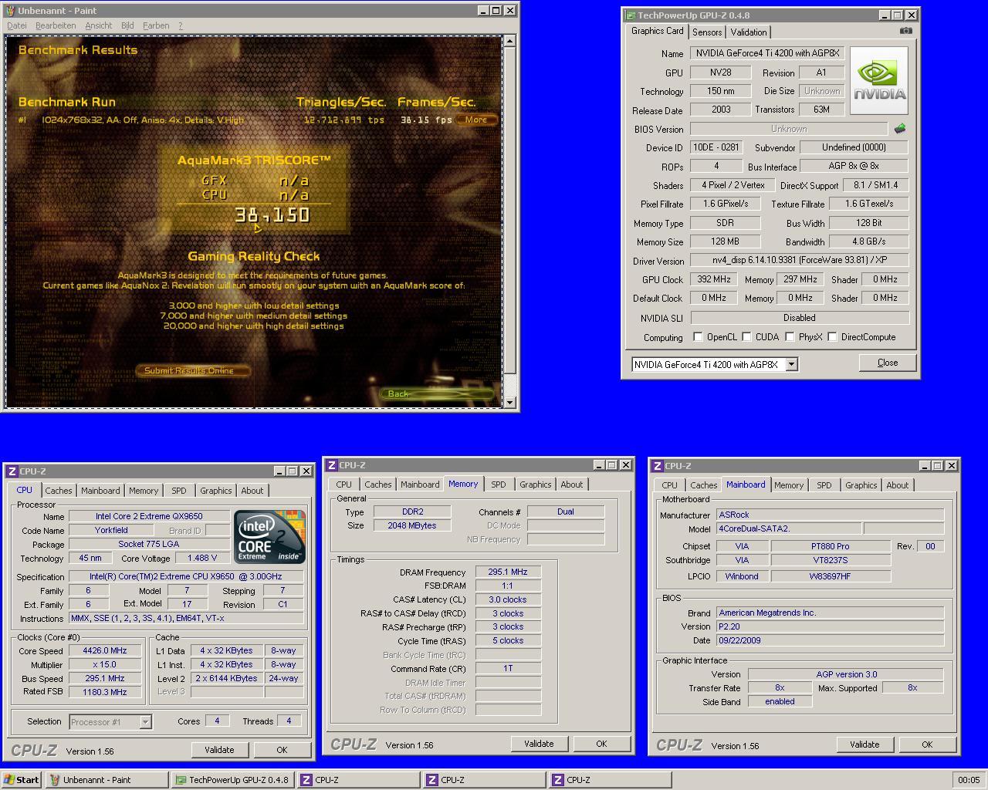
Task: Click the BIOS save chip icon in GPU-Z
Action: tap(899, 129)
